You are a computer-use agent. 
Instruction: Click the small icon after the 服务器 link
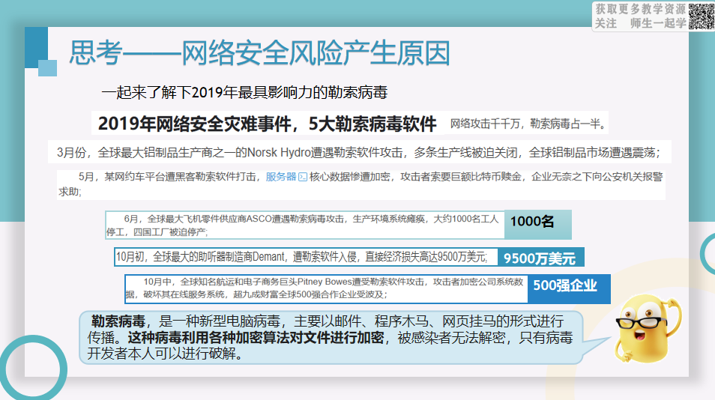point(303,178)
